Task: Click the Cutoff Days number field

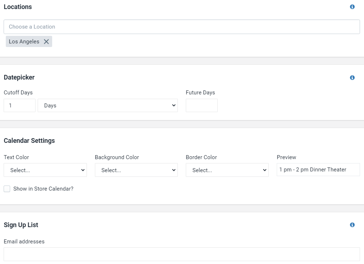Action: [x=20, y=106]
